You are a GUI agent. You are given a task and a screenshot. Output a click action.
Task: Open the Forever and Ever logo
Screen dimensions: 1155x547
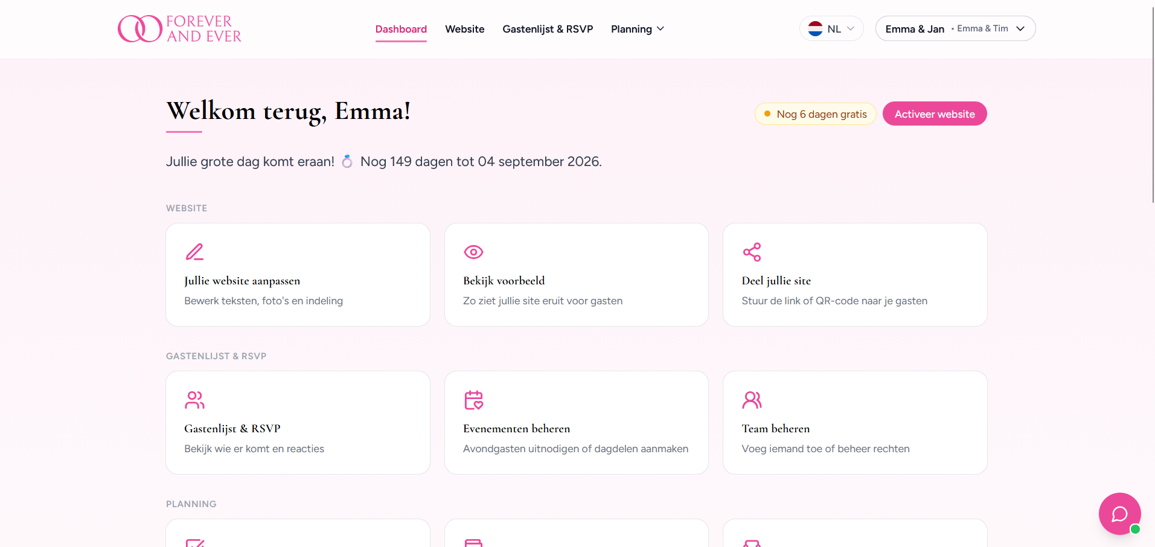179,28
